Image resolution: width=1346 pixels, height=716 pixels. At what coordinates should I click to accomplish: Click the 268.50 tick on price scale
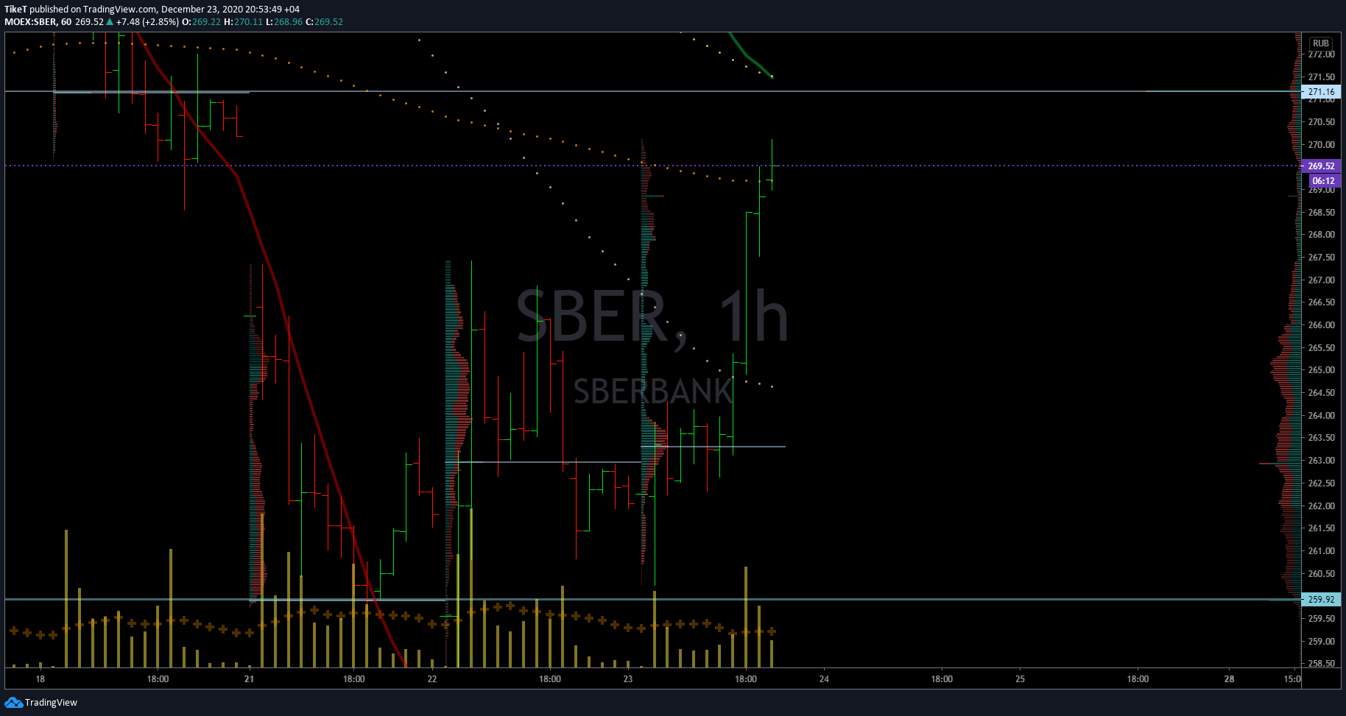pyautogui.click(x=1321, y=213)
